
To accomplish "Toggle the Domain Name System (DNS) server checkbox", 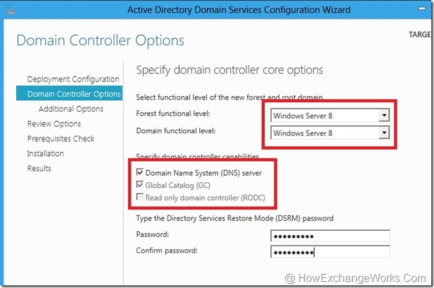I will [x=140, y=174].
